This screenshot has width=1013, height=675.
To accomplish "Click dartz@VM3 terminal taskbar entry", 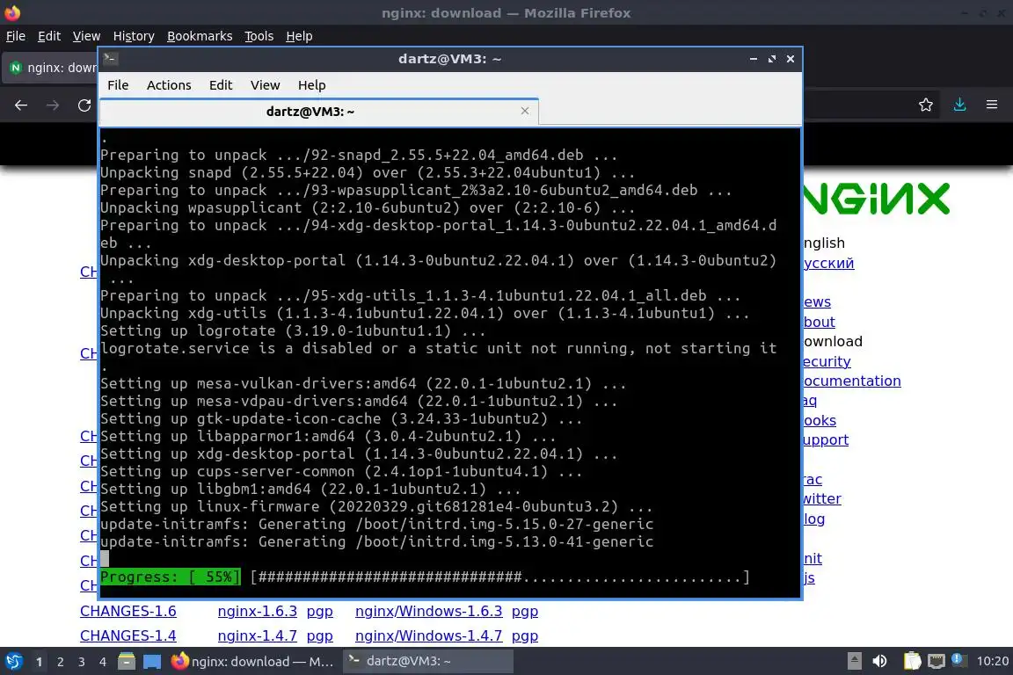I will (427, 662).
